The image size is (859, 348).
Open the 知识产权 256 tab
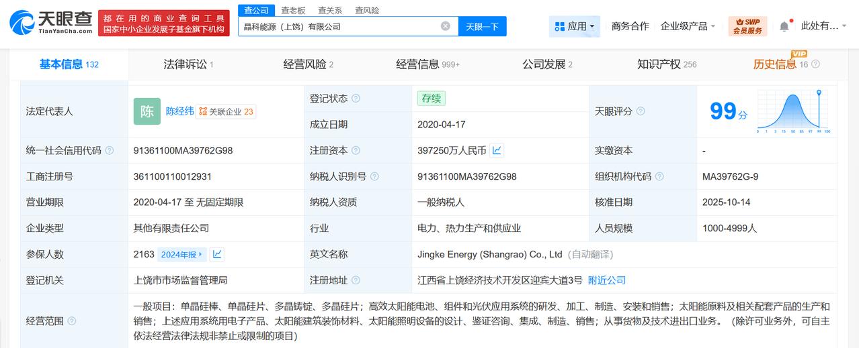click(x=667, y=64)
